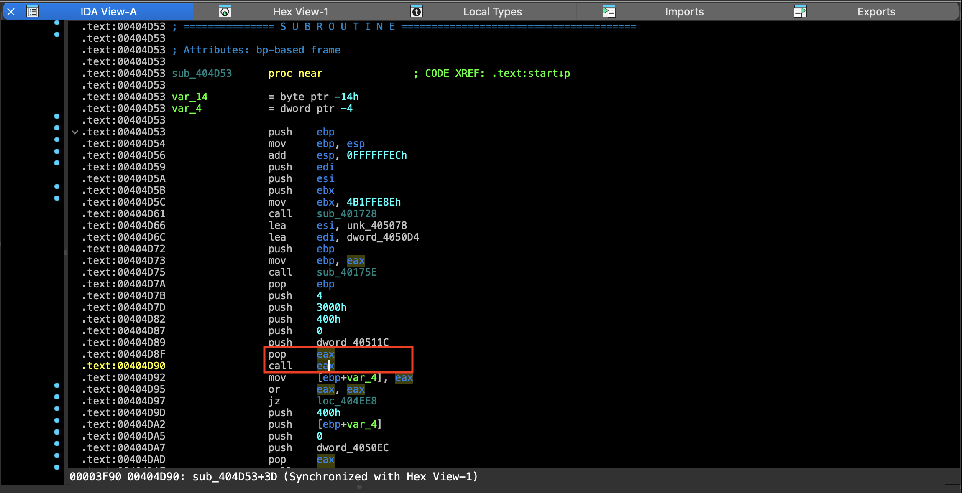Follow the .text:start cross reference
962x493 pixels.
(x=531, y=74)
